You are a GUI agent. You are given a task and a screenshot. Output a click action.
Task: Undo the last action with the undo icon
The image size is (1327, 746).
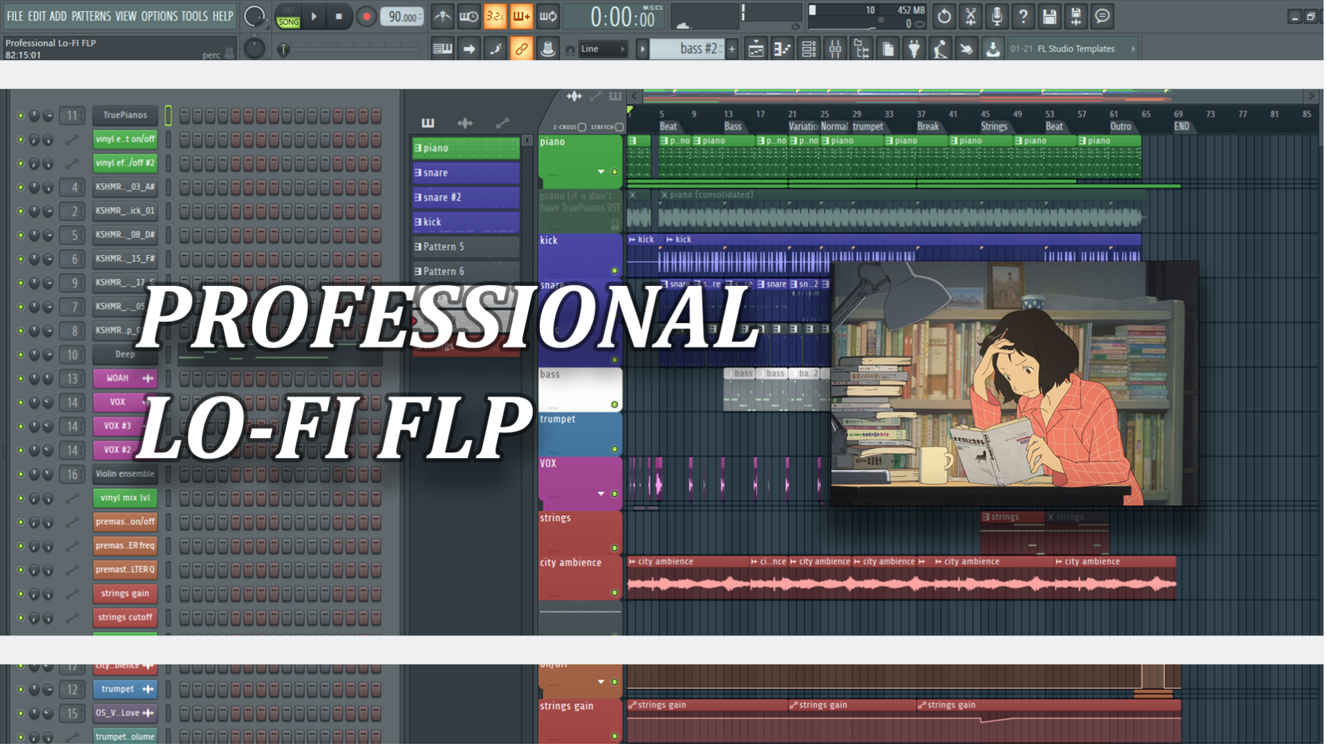943,16
